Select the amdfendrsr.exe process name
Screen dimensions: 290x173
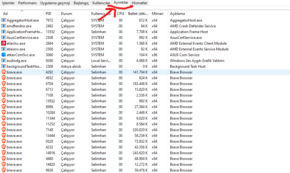pos(19,26)
